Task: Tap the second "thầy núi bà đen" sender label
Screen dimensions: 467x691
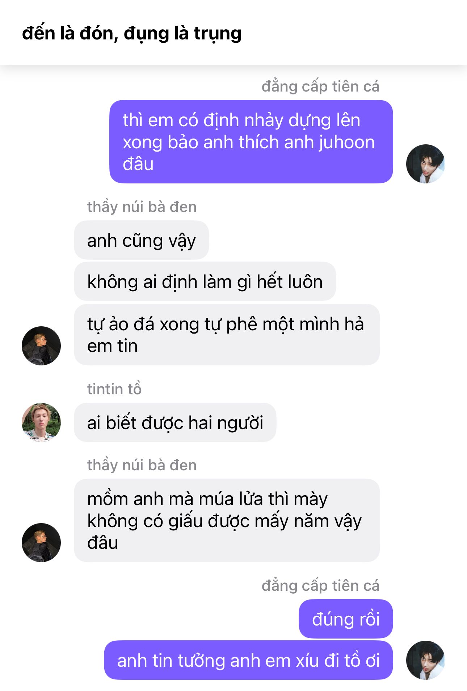Action: [142, 465]
